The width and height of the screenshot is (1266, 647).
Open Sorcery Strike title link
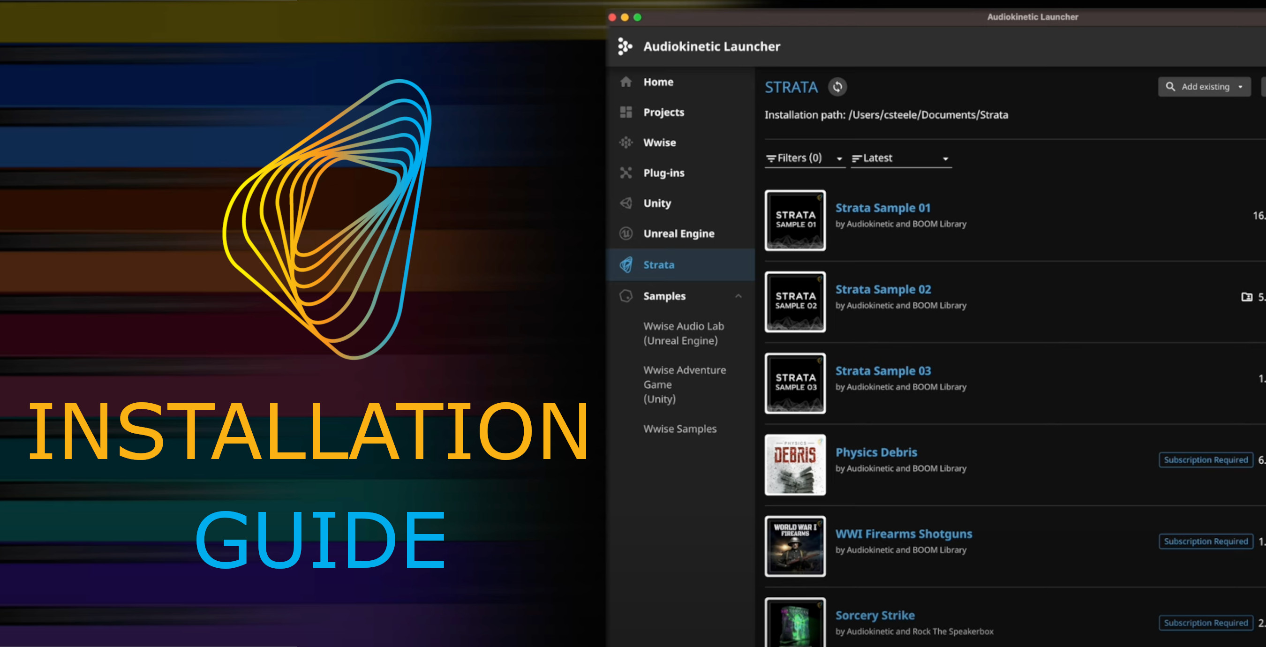click(875, 615)
